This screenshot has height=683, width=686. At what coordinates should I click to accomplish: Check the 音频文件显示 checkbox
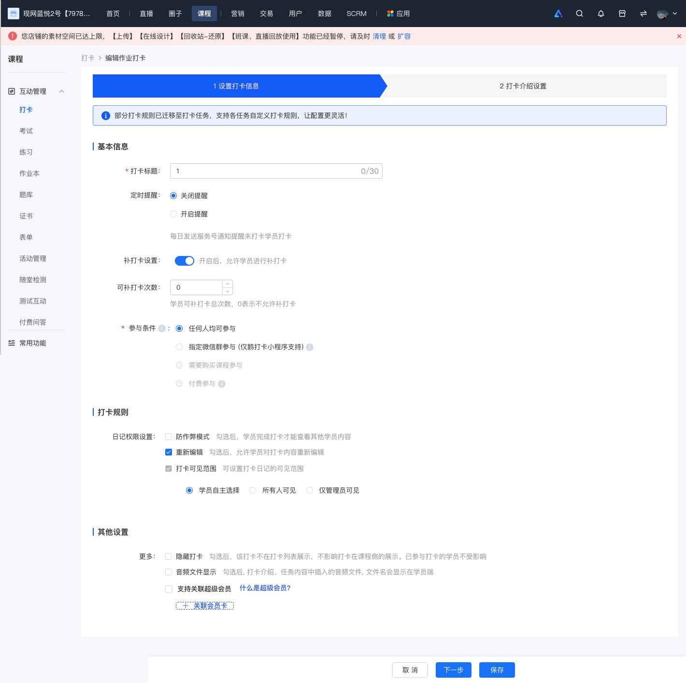pos(169,572)
